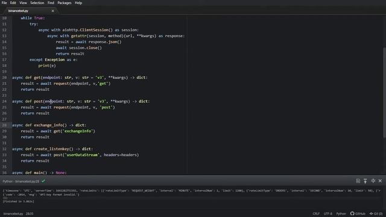Click 'await session.close()' on line 15
Viewport: 386px width, 217px height.
(78, 48)
